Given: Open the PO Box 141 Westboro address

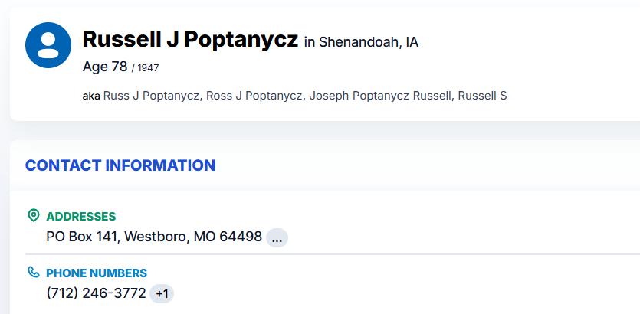Looking at the screenshot, I should 154,237.
